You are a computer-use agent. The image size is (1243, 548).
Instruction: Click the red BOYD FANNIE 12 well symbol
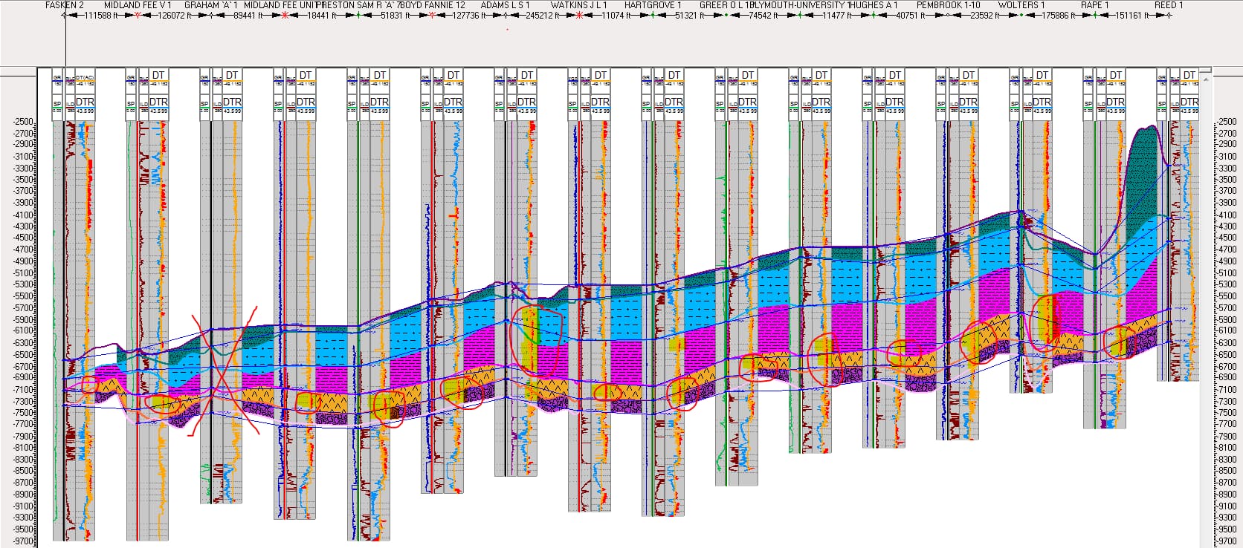click(x=432, y=15)
